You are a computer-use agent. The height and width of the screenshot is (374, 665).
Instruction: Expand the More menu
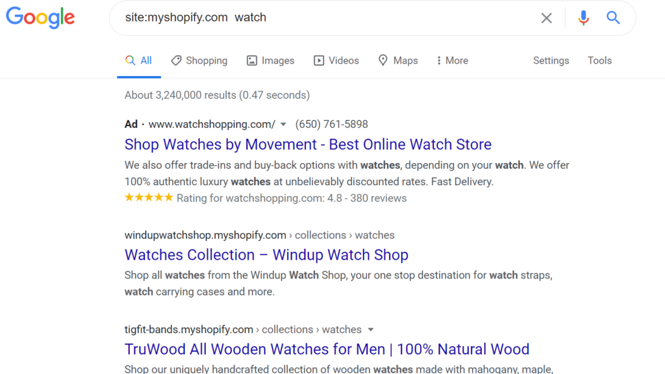pos(452,60)
